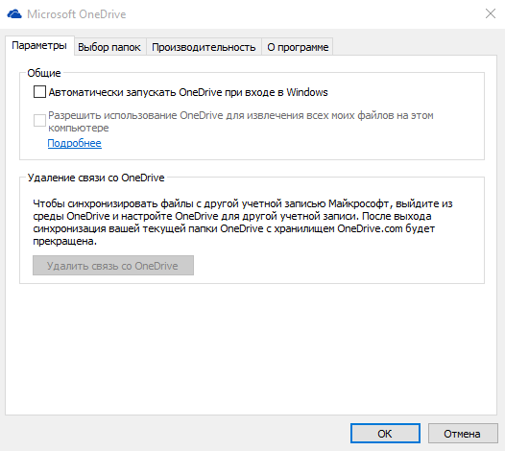Open the Выбор папок tab
The width and height of the screenshot is (505, 451).
pyautogui.click(x=109, y=47)
